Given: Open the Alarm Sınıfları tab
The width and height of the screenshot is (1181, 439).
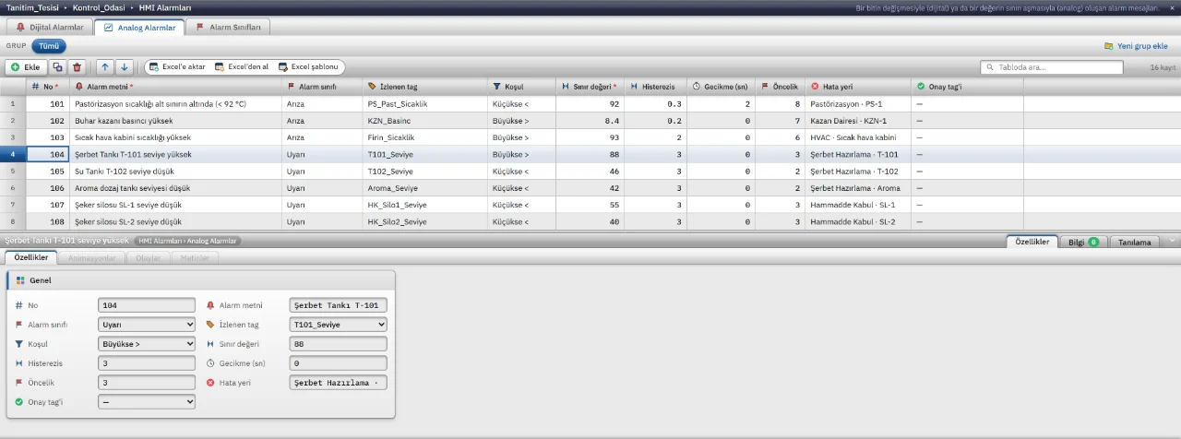Looking at the screenshot, I should (228, 28).
